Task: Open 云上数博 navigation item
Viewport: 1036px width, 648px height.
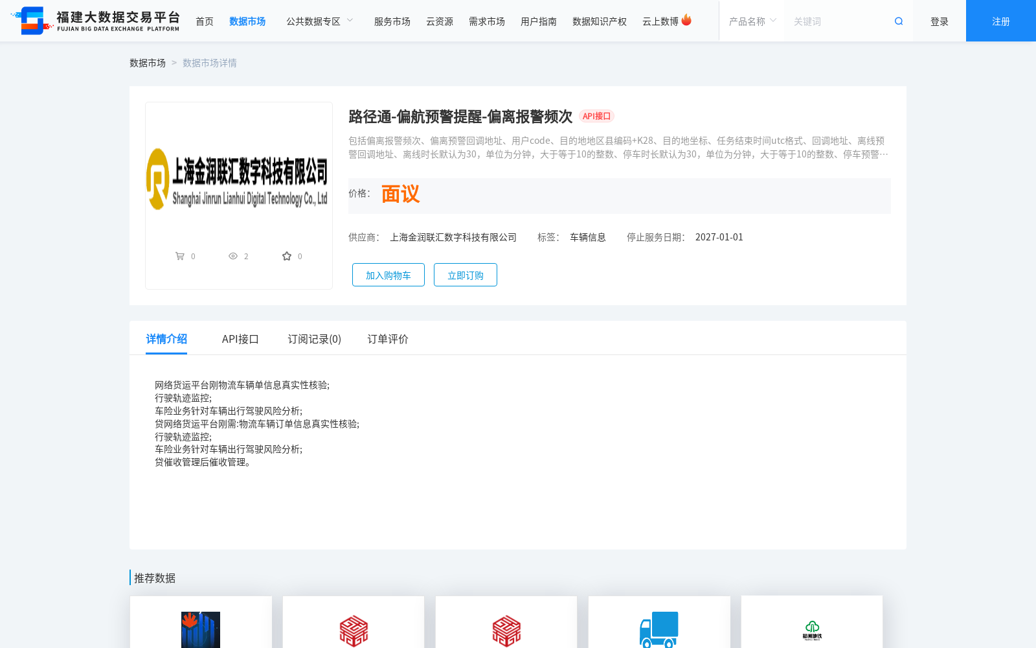Action: tap(660, 21)
